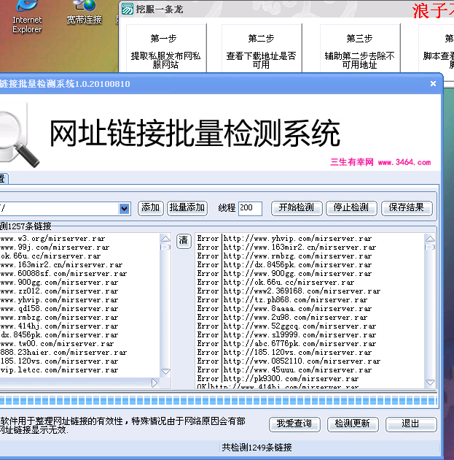Click 停止检测 to stop detection
This screenshot has height=460, width=454.
click(351, 208)
